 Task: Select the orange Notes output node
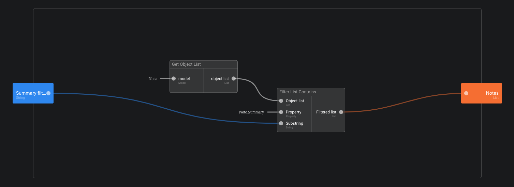point(484,93)
